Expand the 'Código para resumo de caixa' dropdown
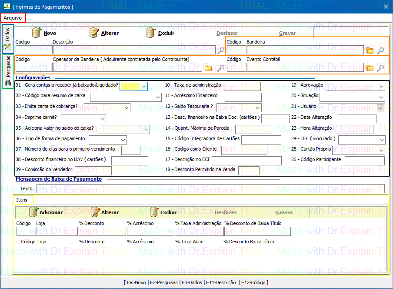 [157, 97]
